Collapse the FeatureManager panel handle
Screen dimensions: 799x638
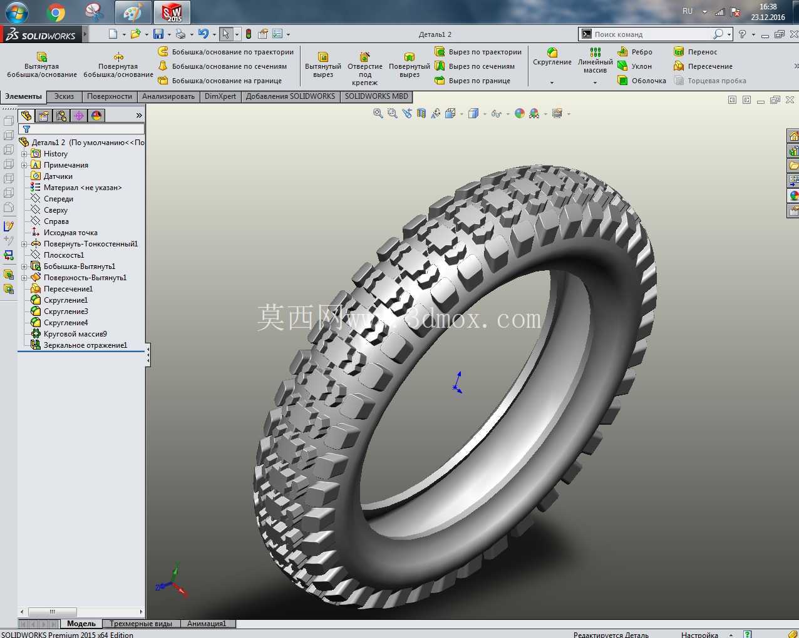pos(148,355)
